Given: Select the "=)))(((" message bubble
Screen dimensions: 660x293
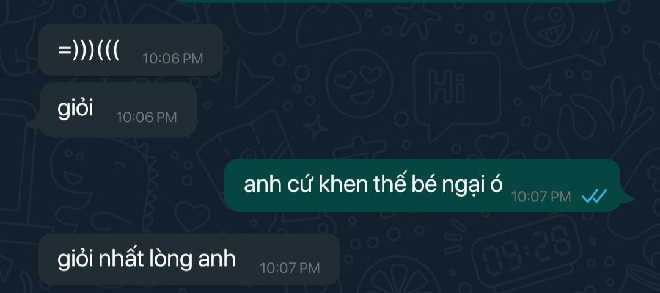Looking at the screenshot, I should coord(131,49).
